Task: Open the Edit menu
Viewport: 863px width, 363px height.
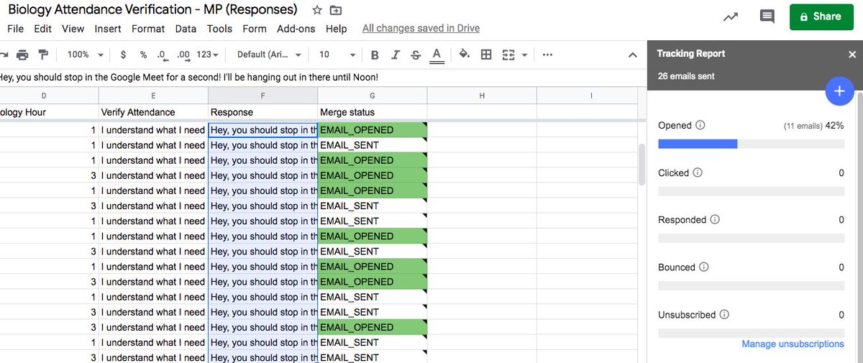Action: tap(42, 29)
